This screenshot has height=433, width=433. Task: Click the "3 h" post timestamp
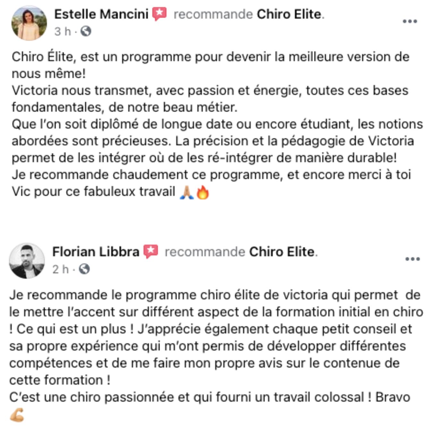[62, 31]
